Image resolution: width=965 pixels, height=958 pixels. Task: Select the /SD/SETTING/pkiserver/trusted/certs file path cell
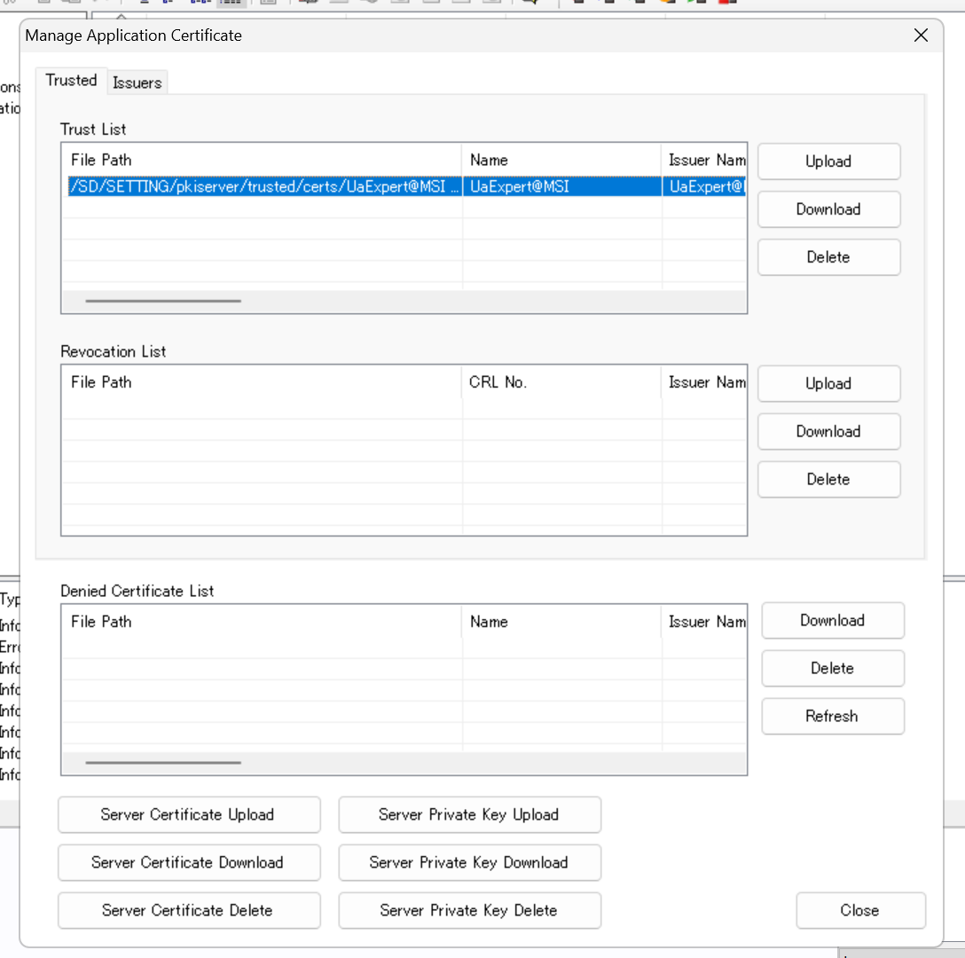[264, 186]
